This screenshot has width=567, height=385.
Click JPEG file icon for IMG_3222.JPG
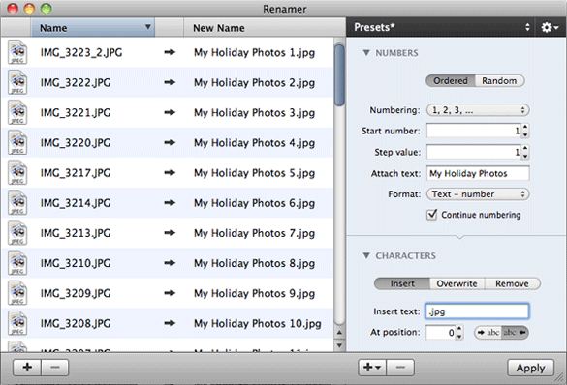coord(17,82)
